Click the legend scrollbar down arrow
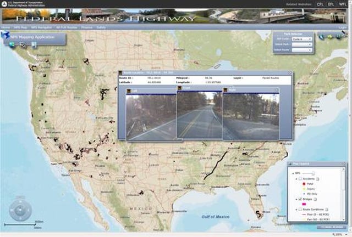352x237 pixels. [343, 219]
